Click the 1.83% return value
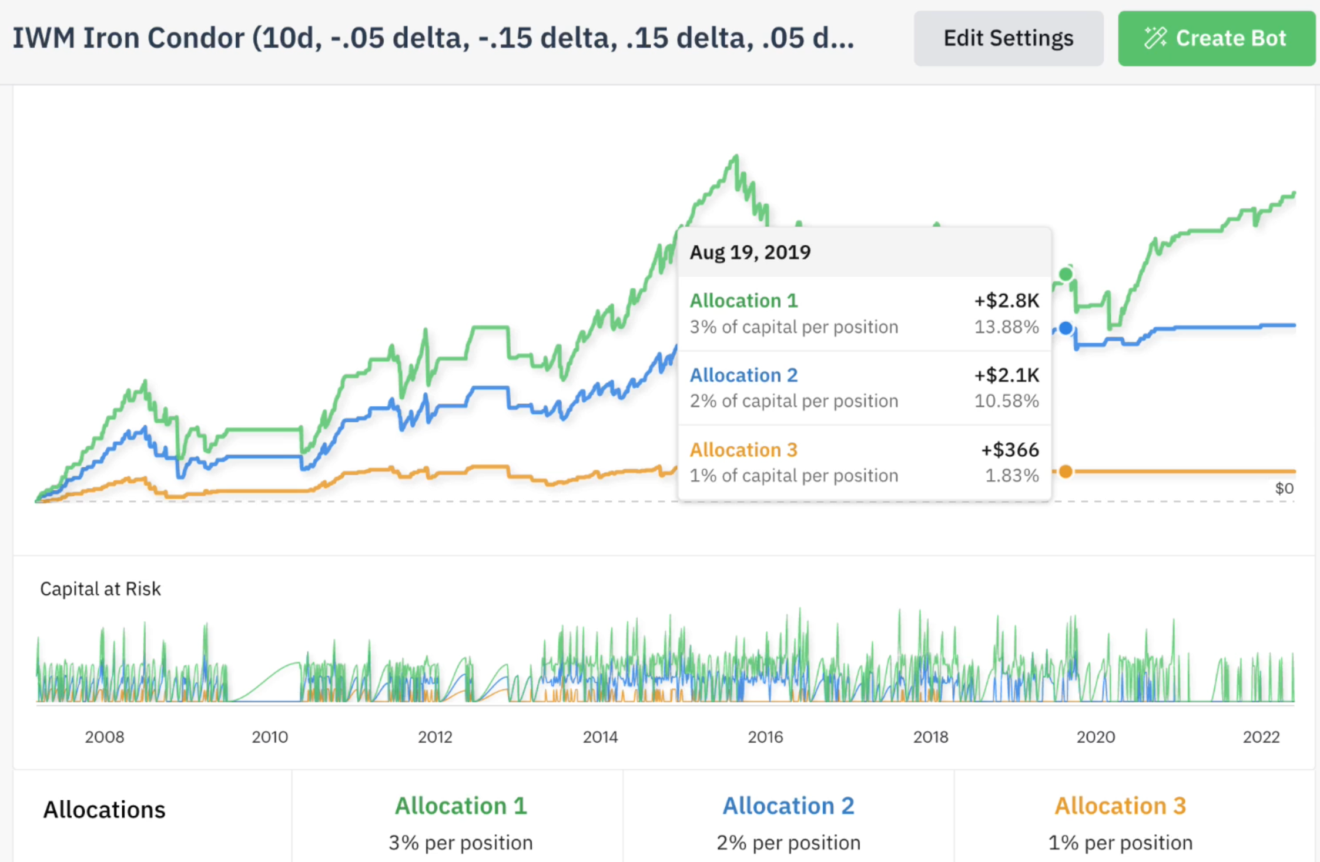Screen dimensions: 1320x862 (1012, 476)
